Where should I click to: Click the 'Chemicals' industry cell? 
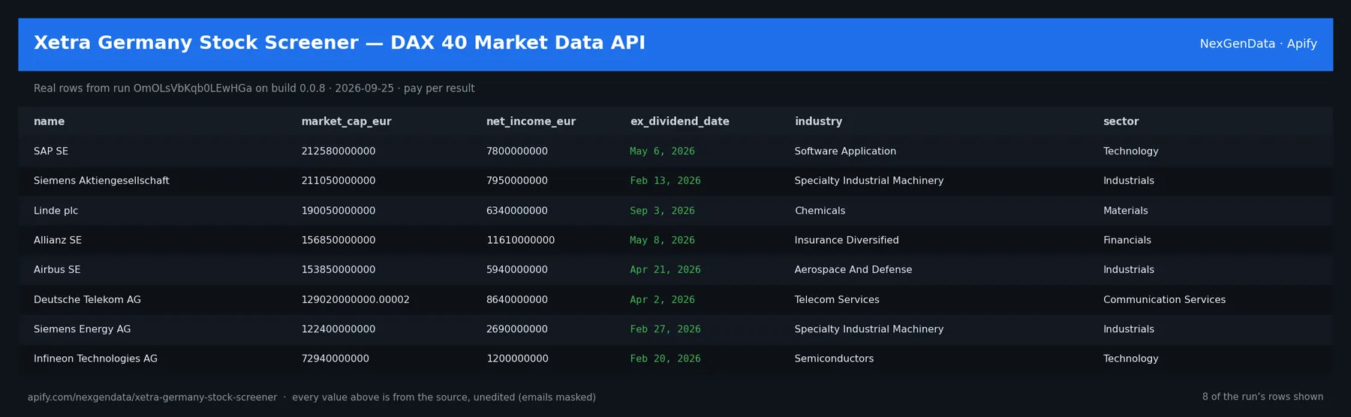(x=820, y=211)
